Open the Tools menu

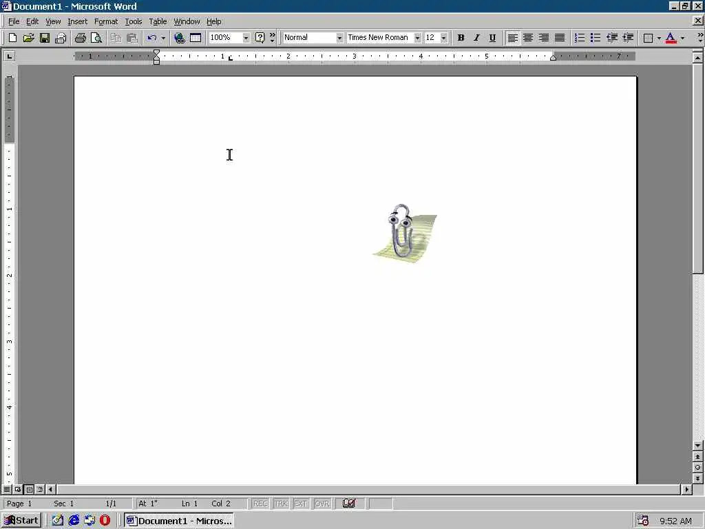[x=133, y=21]
